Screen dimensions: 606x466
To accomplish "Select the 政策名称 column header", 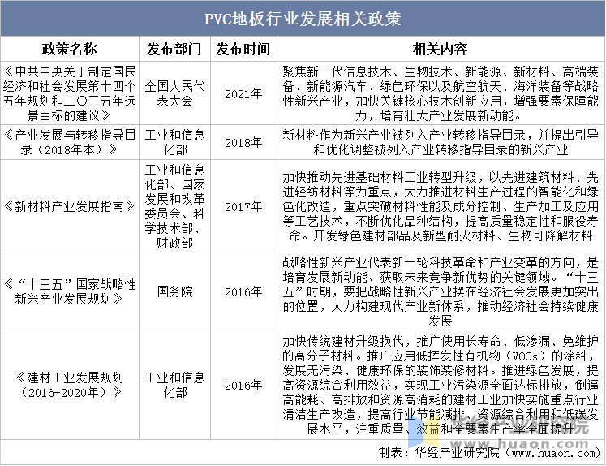I will coord(69,48).
